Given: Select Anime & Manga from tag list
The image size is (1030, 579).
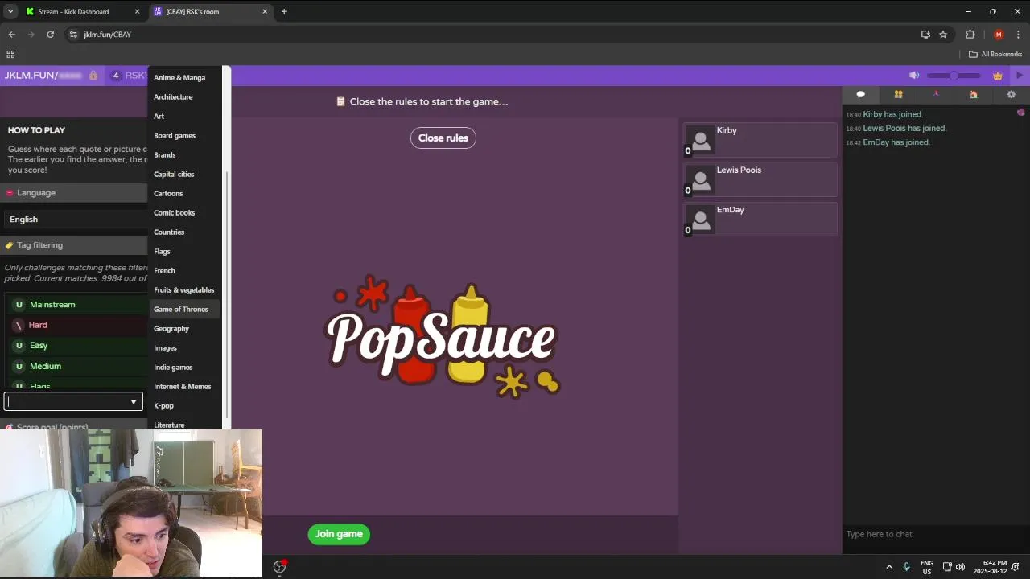Looking at the screenshot, I should tap(184, 77).
